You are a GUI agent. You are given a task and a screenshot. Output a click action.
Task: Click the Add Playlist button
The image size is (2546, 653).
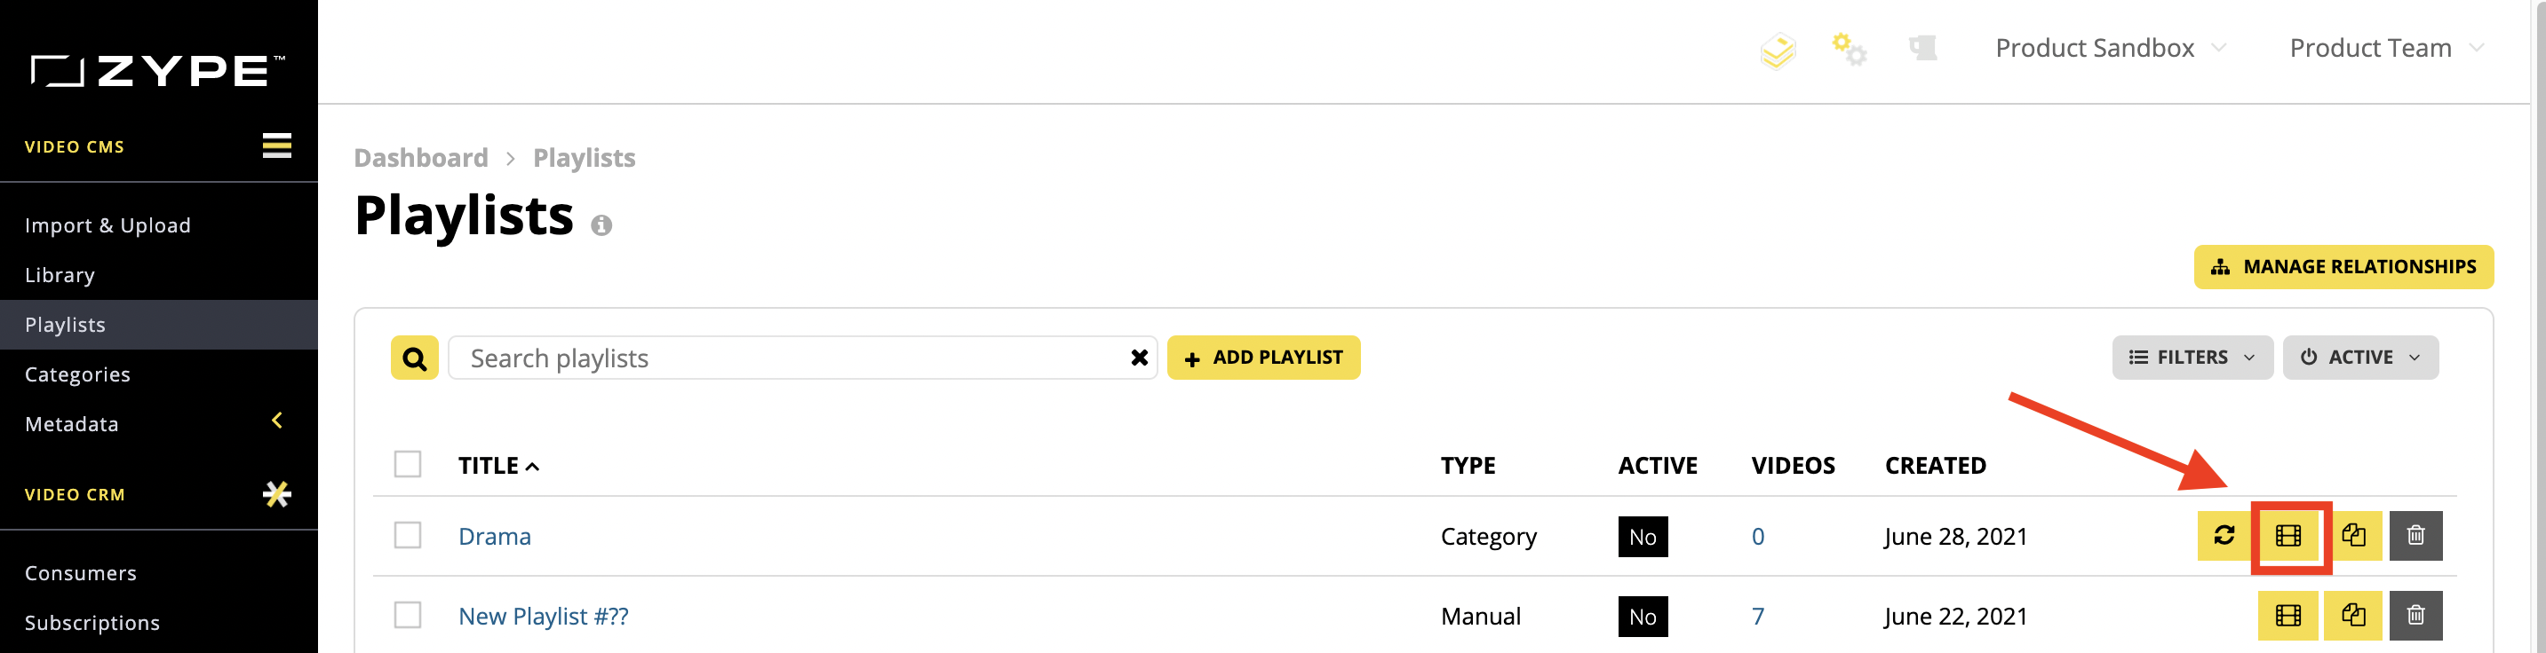click(x=1263, y=357)
